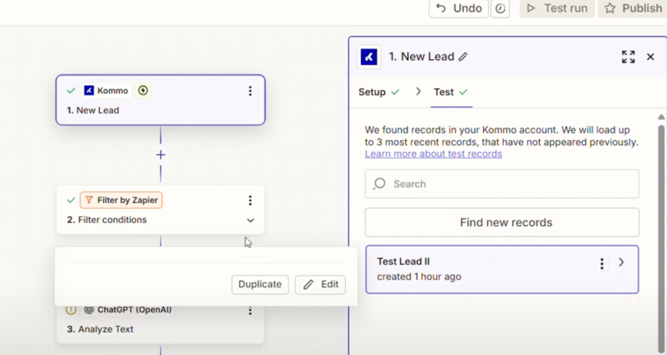Click the search magnifier icon
The image size is (667, 355).
point(379,184)
